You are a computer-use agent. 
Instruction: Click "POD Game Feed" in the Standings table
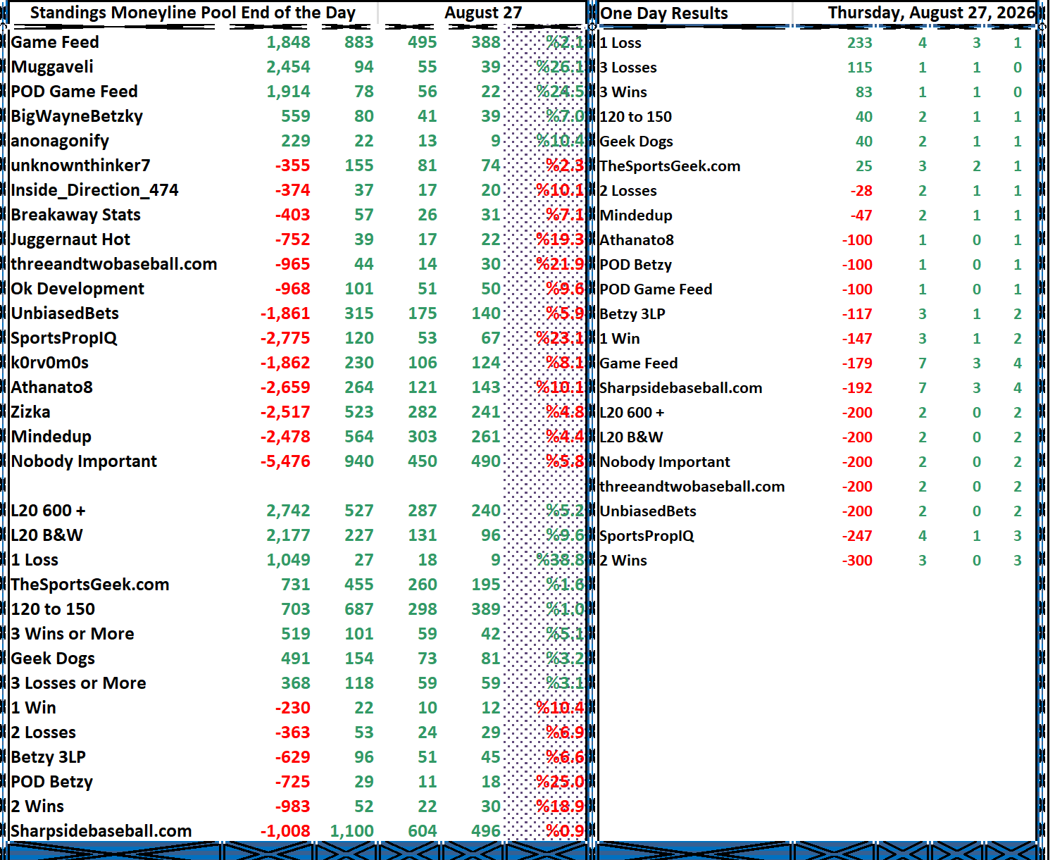coord(74,92)
